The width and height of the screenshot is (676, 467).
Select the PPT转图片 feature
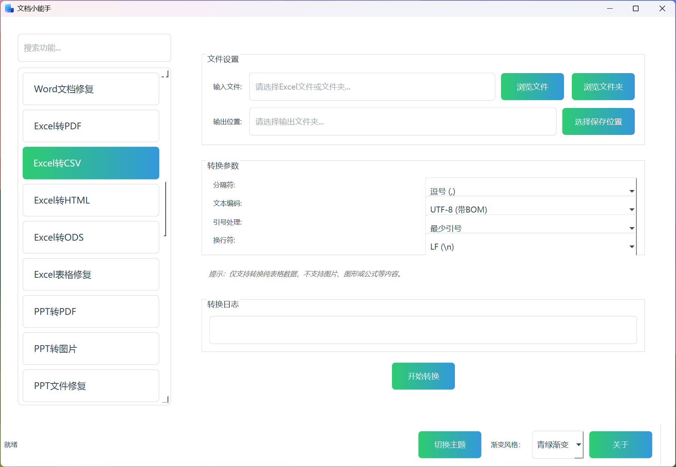[x=90, y=349]
